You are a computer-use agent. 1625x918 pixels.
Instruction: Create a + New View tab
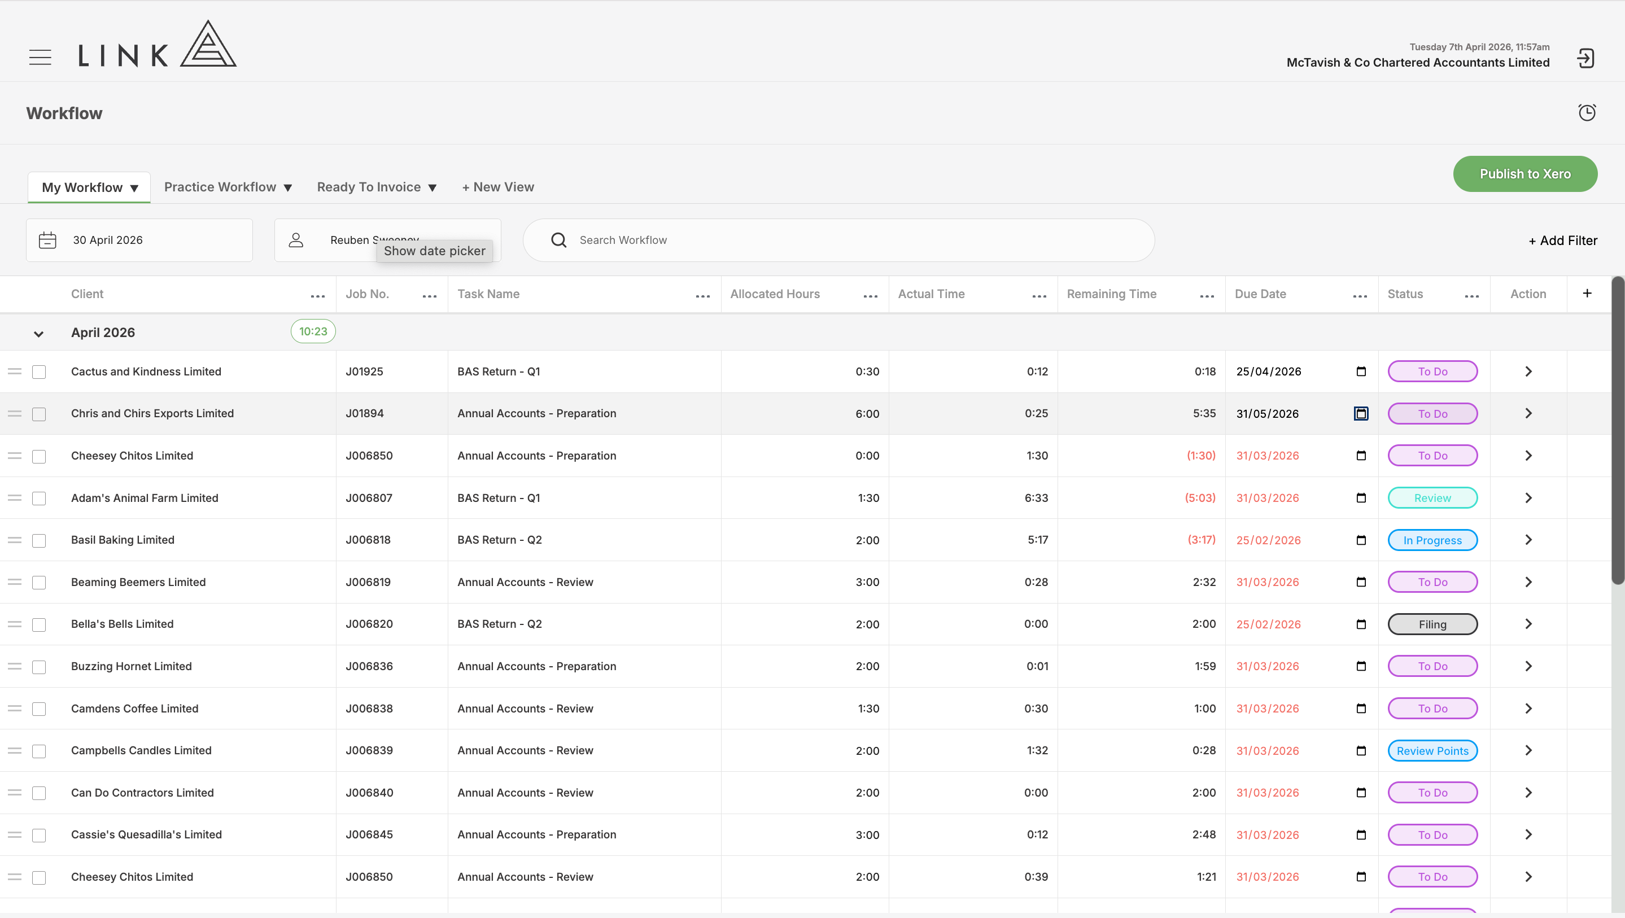pyautogui.click(x=497, y=187)
